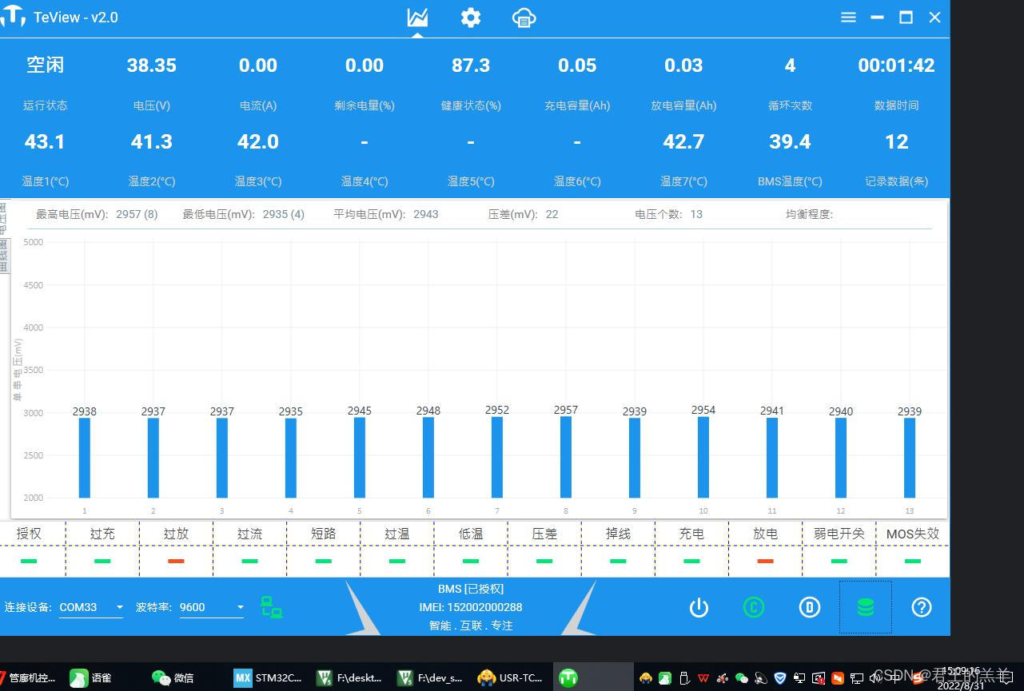The image size is (1024, 691).
Task: Click cell 13 bar labeled 2939
Action: (x=910, y=458)
